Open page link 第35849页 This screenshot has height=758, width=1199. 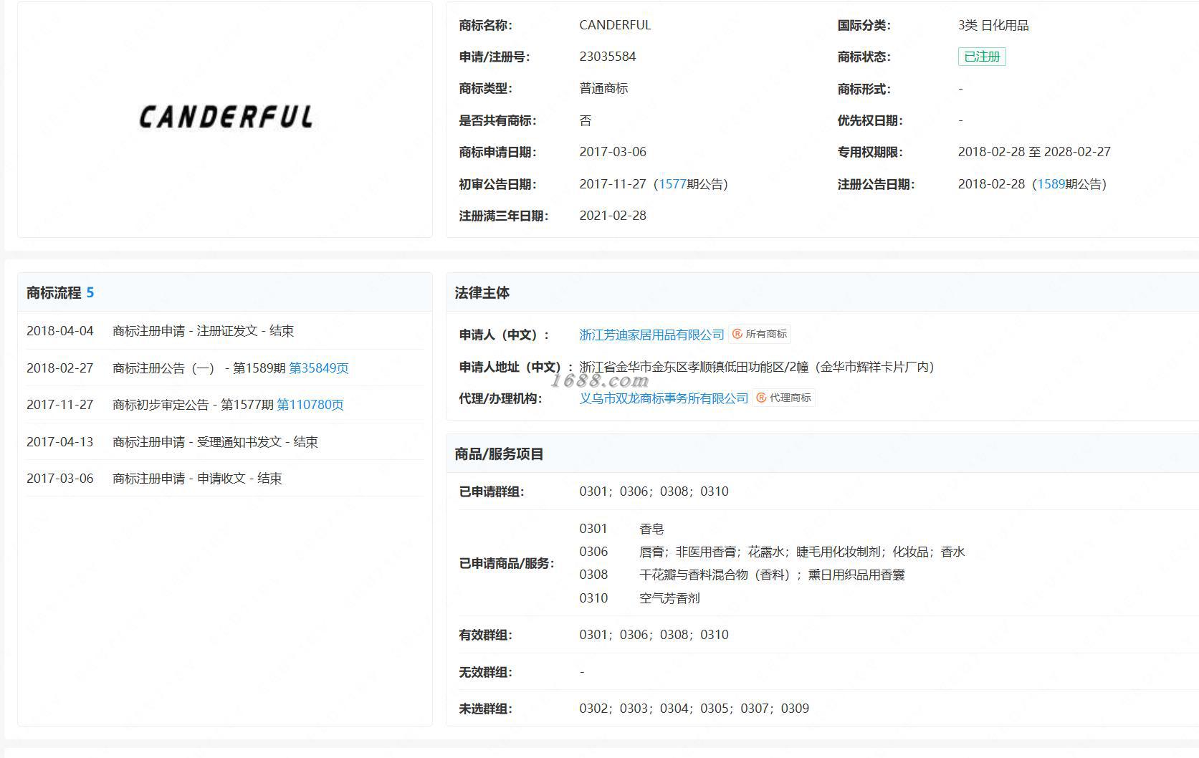(x=319, y=368)
